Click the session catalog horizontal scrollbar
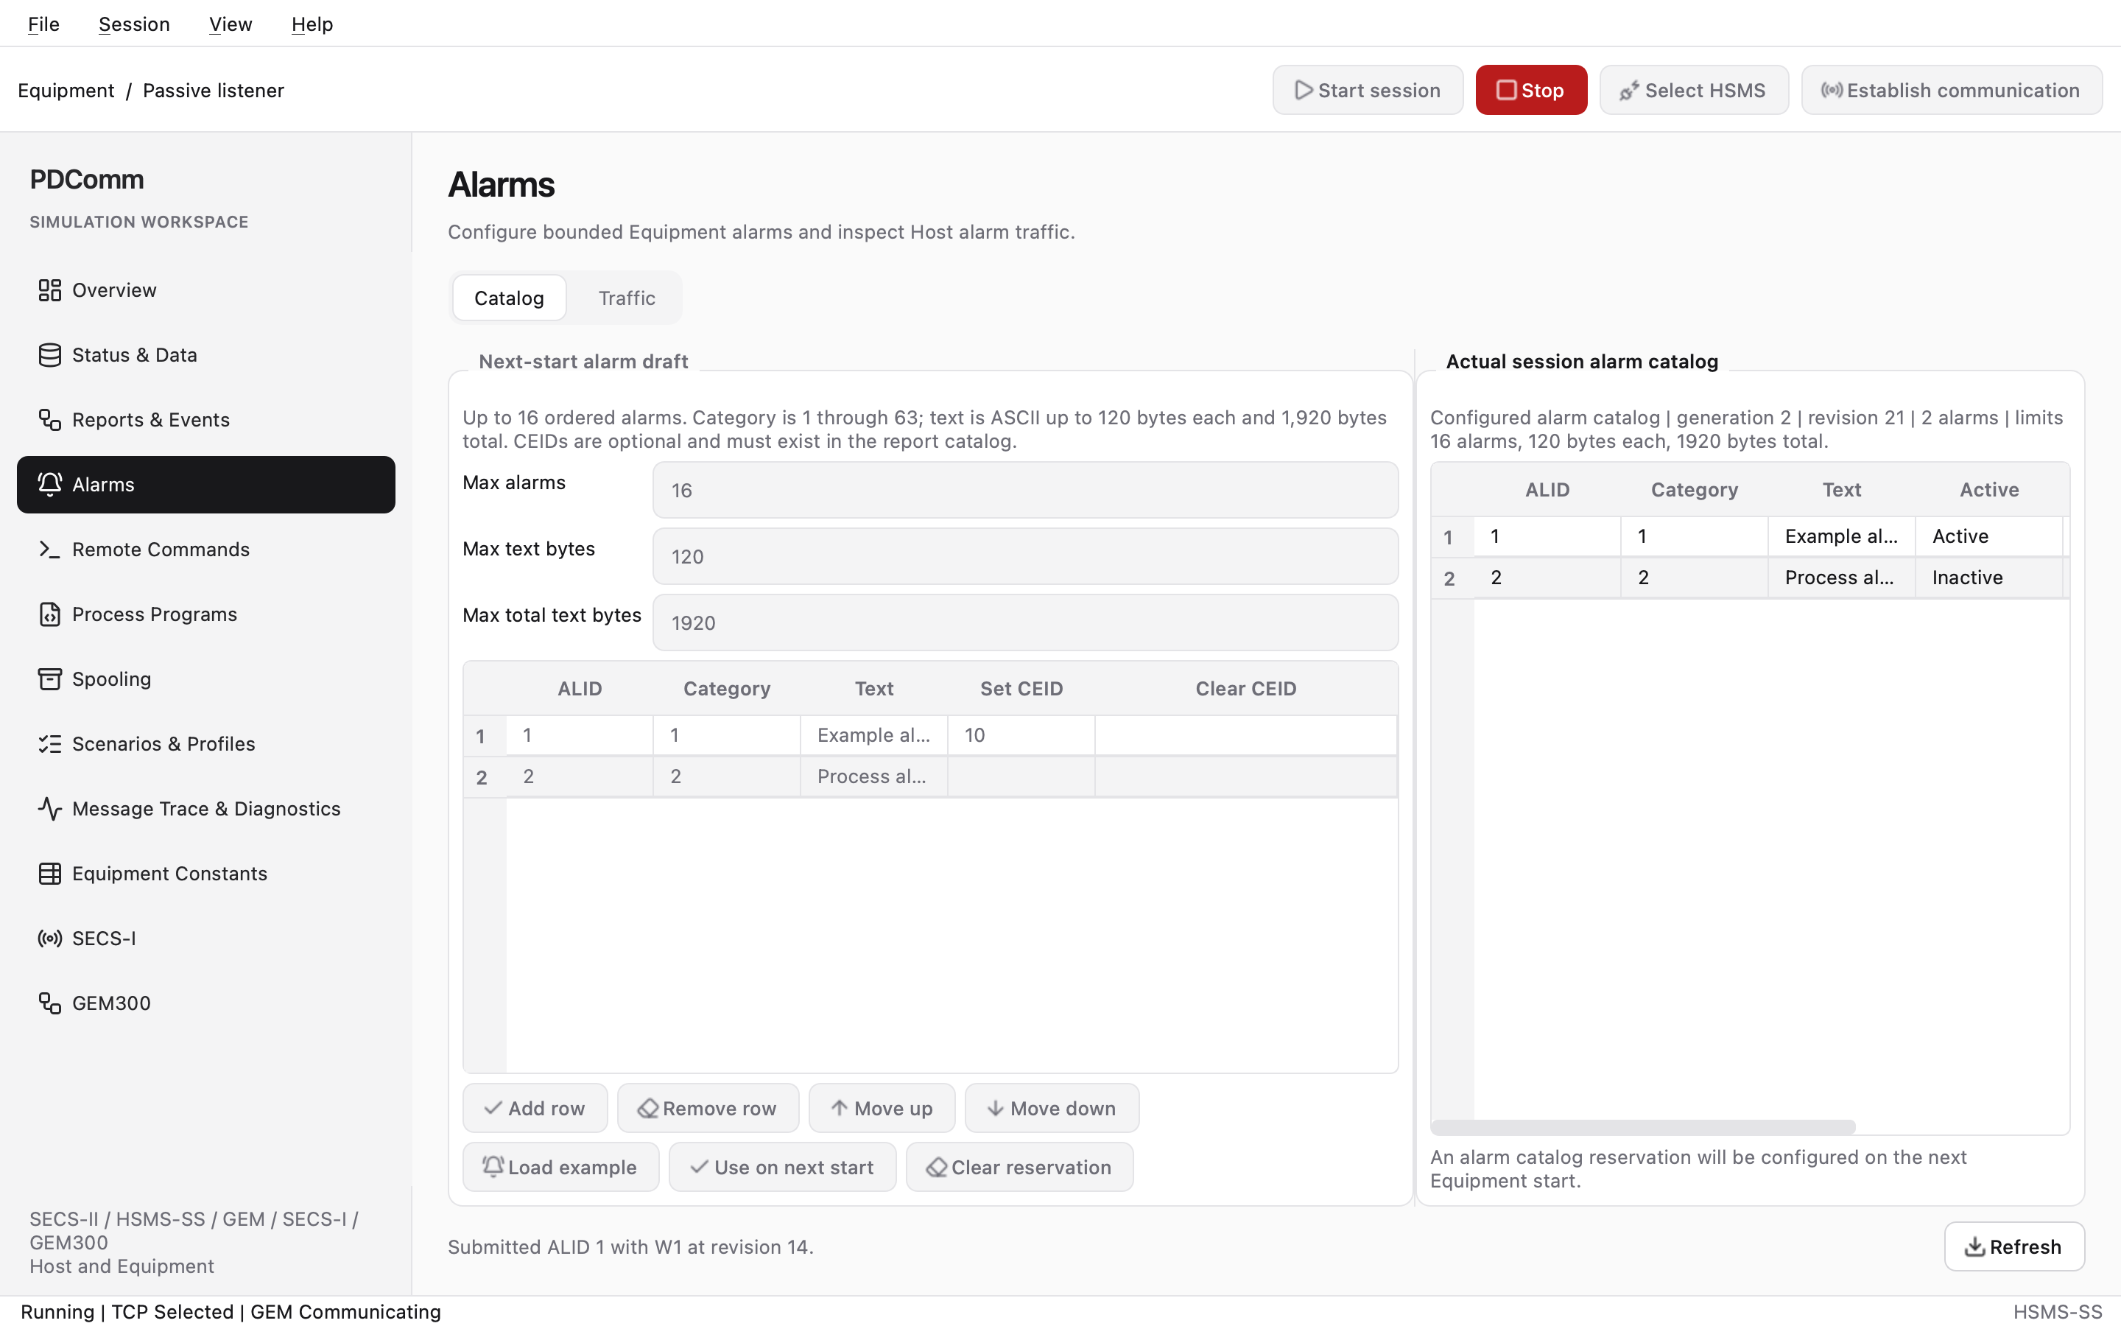2121x1326 pixels. tap(1642, 1127)
